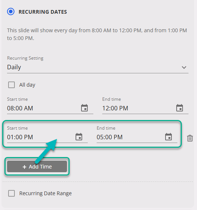The height and width of the screenshot is (210, 197).
Task: Click the Add Time button
Action: 37,166
